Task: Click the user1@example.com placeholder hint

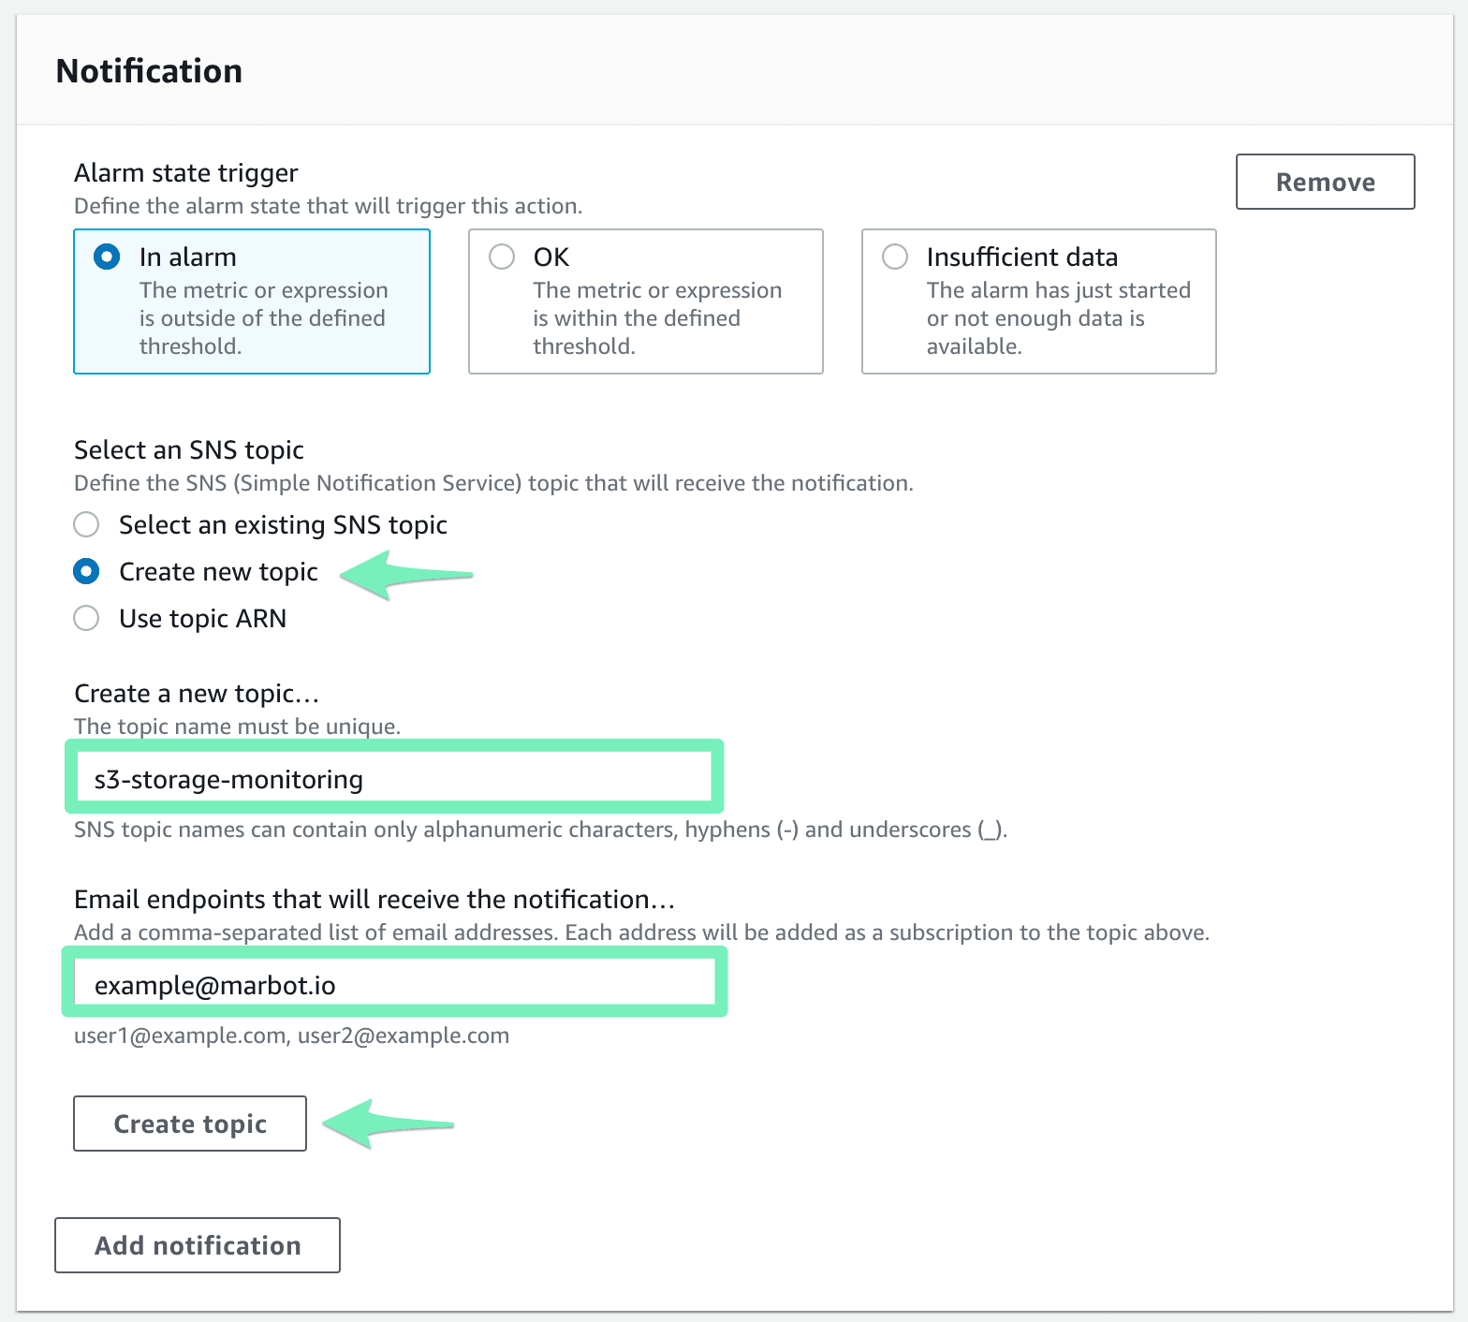Action: click(292, 1036)
